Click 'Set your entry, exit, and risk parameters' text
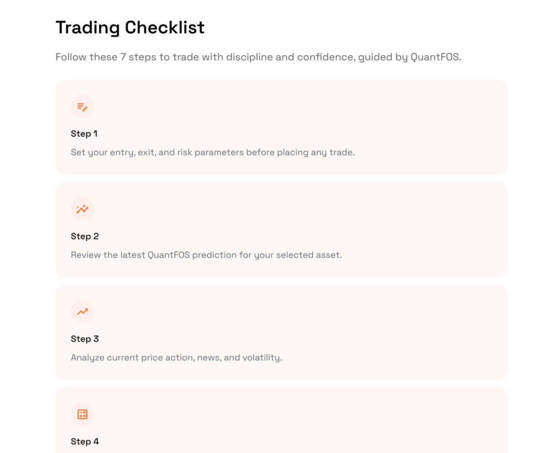The image size is (559, 453). click(x=213, y=152)
